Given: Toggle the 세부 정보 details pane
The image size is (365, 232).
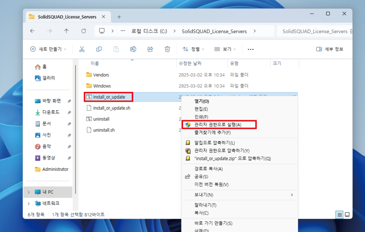Looking at the screenshot, I should click(329, 49).
